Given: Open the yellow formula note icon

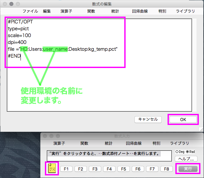Looking at the screenshot, I should pos(52,168).
